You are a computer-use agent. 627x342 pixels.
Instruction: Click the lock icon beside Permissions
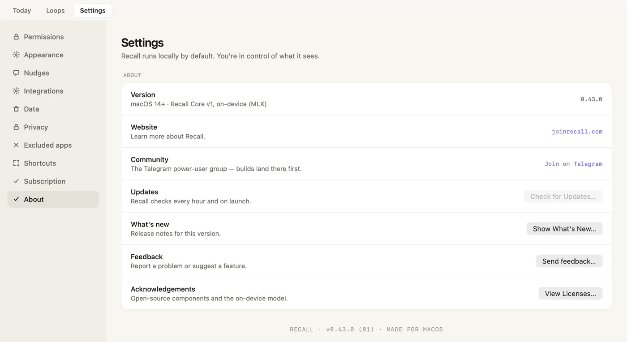(16, 37)
